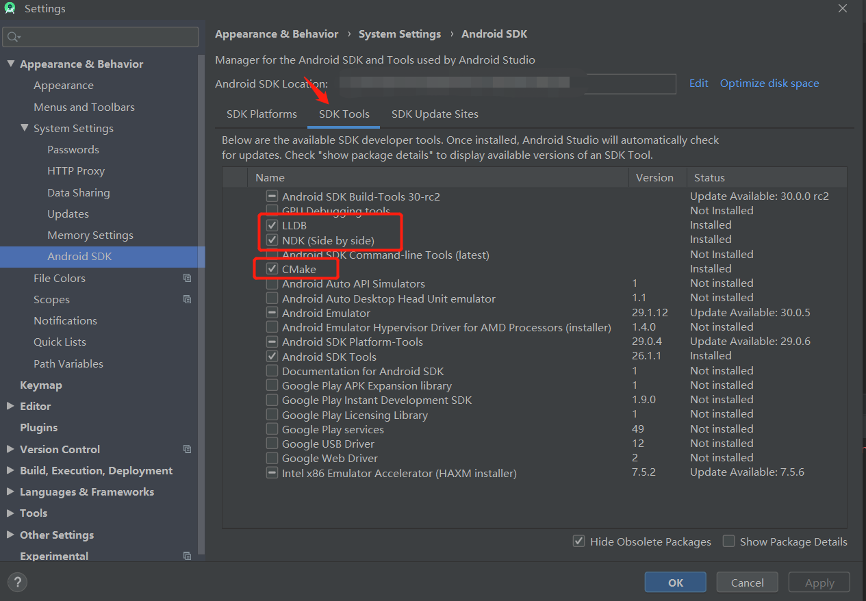The height and width of the screenshot is (601, 866).
Task: Uncheck the LLDB checkbox
Action: click(x=272, y=225)
